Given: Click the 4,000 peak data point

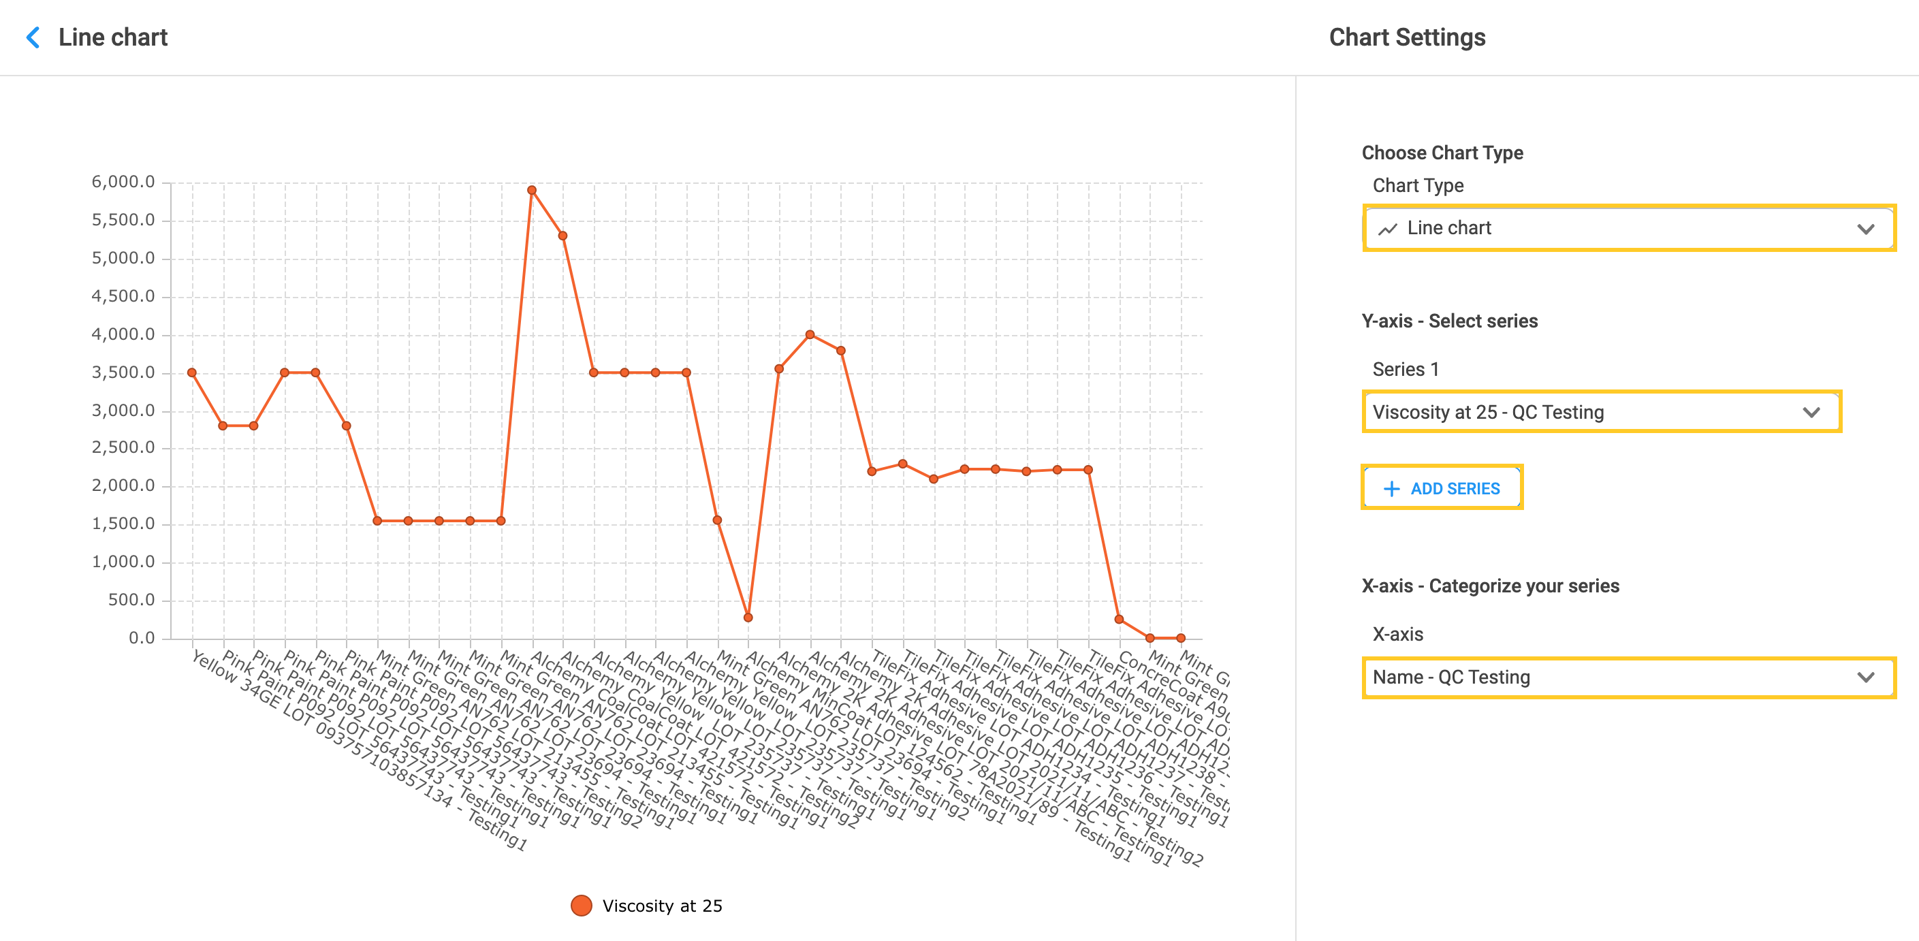Looking at the screenshot, I should pyautogui.click(x=810, y=334).
